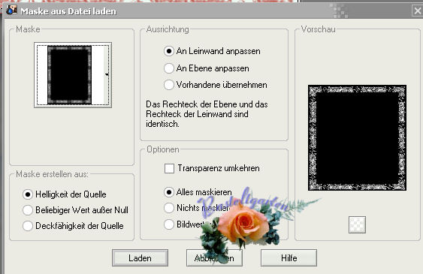Click the Abbrechen button

[214, 257]
